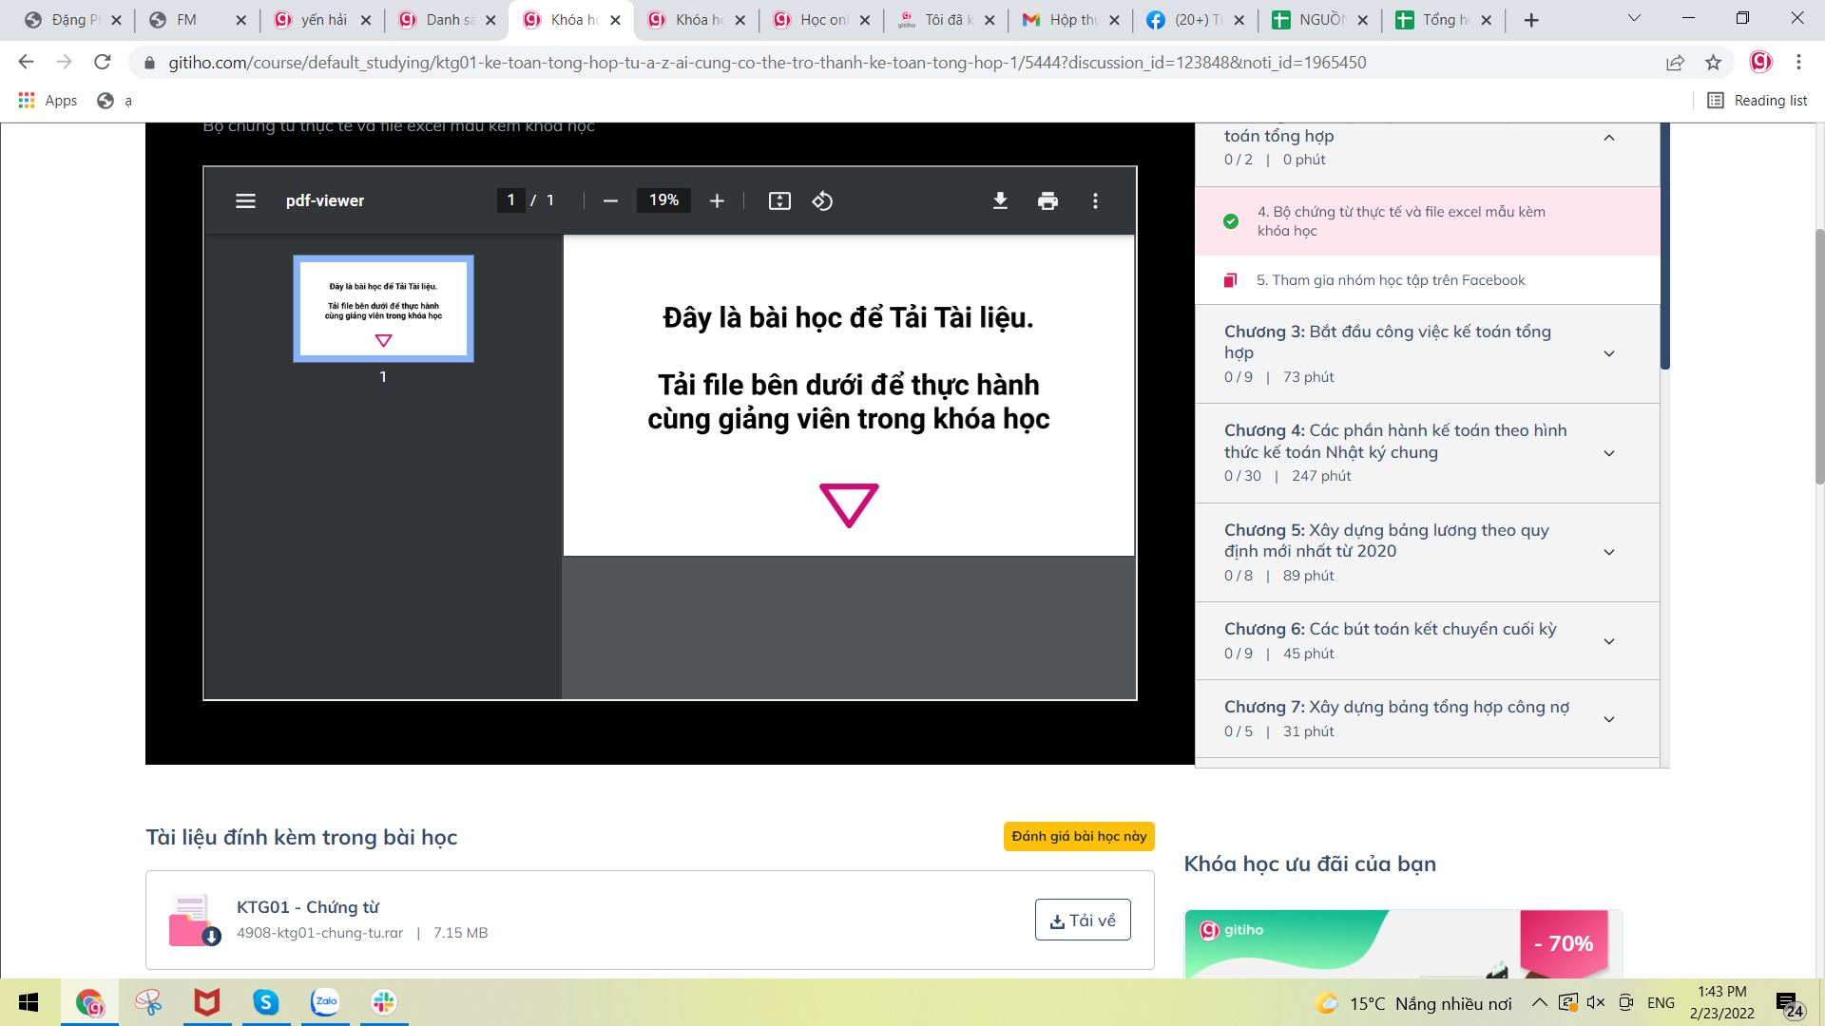Toggle the pdf-viewer sidebar menu icon
Viewport: 1825px width, 1026px height.
(245, 200)
